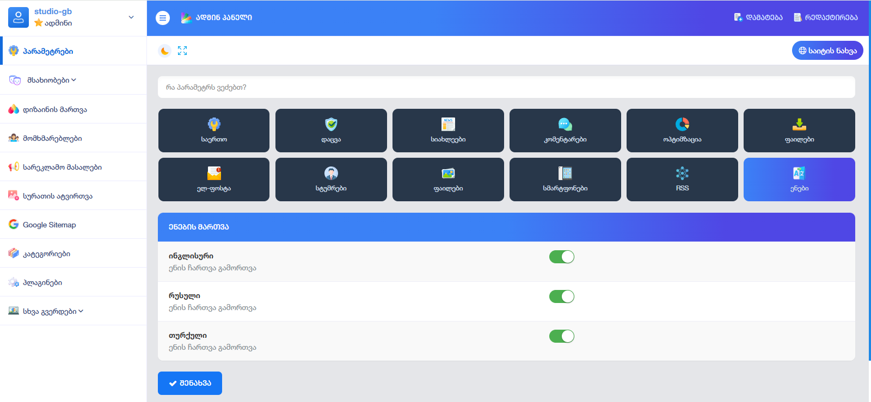Viewport: 871px width, 402px height.
Task: Open the RSS settings tile
Action: 682,180
